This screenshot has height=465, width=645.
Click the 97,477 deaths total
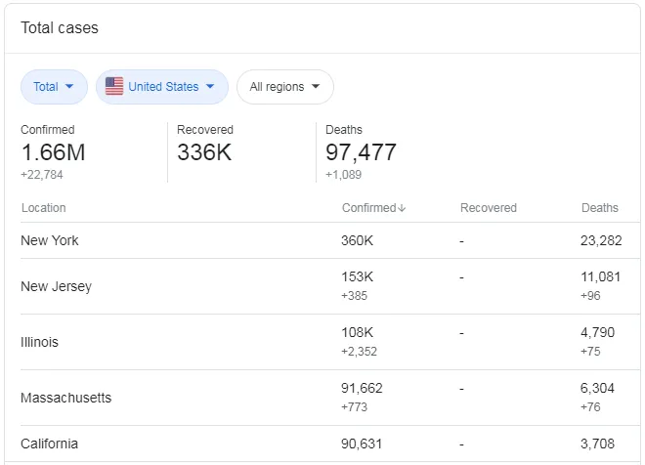[361, 152]
